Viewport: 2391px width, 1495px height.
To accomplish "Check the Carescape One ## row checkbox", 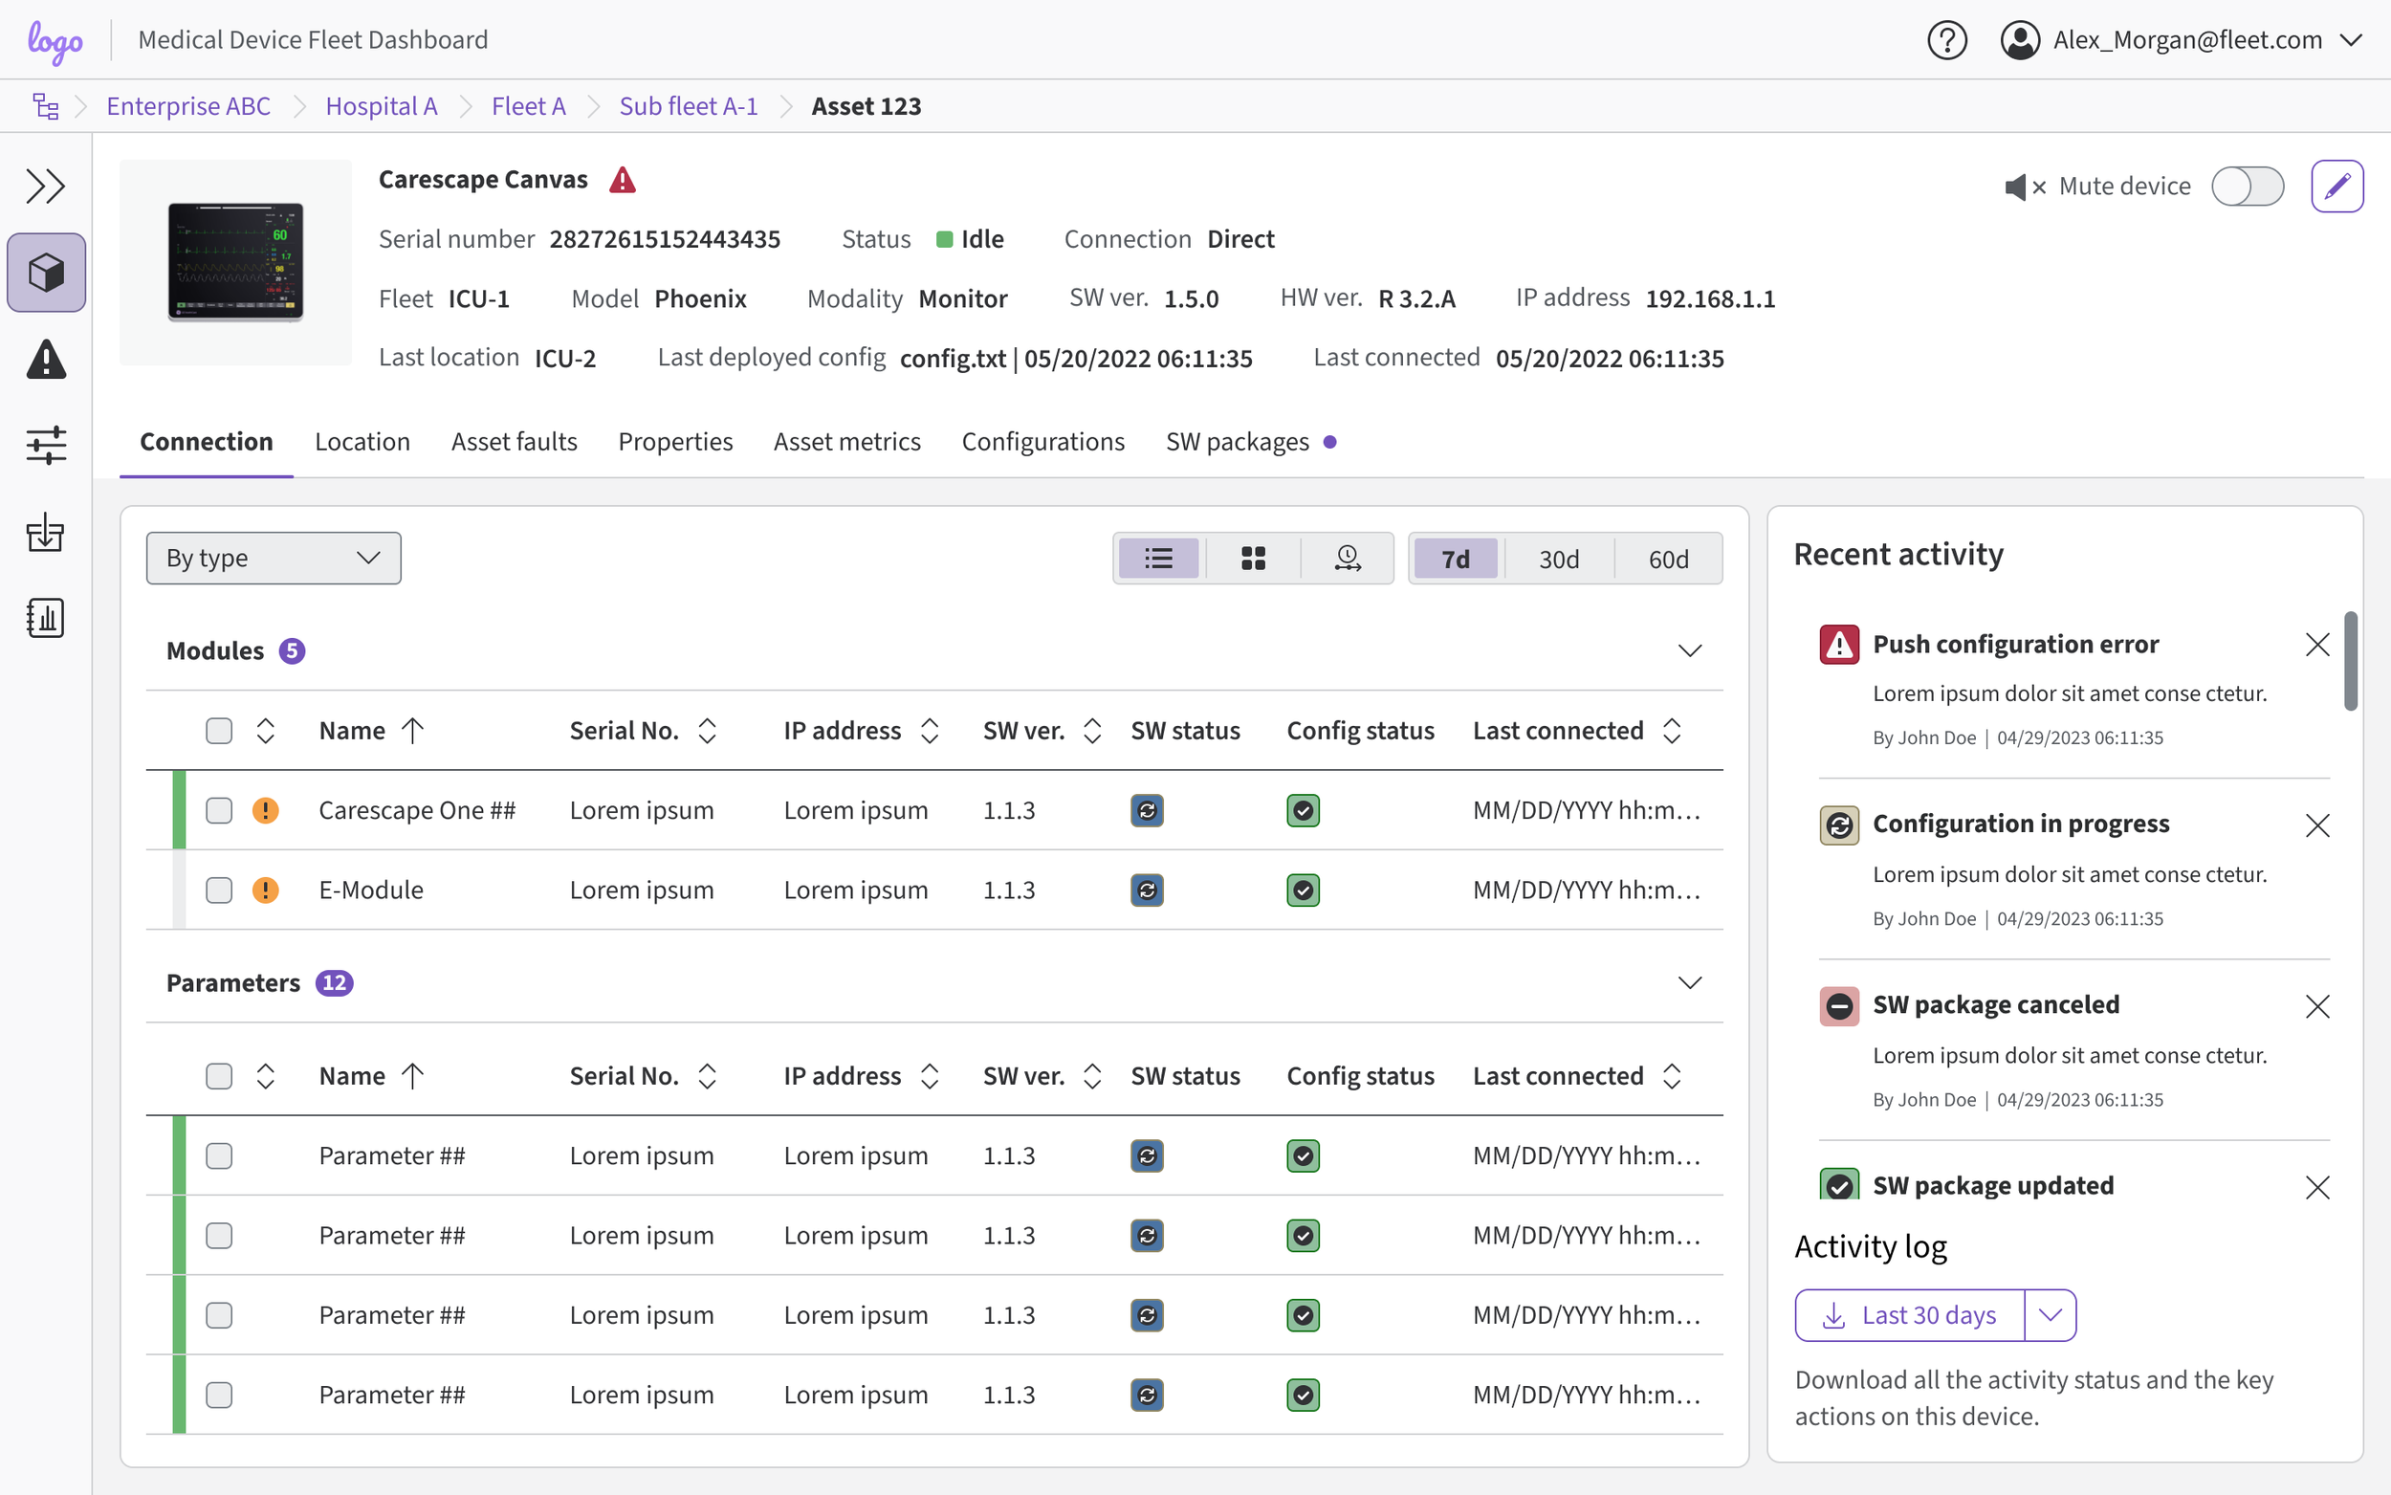I will tap(218, 811).
